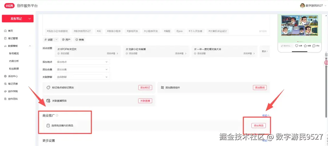Click the calendar icon for 关联直播预告

pos(48,100)
